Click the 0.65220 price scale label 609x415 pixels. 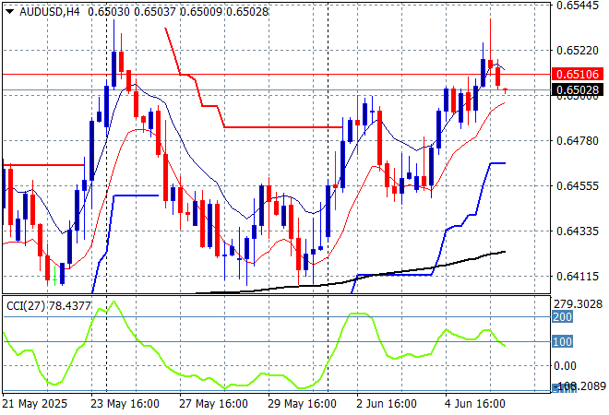(x=578, y=51)
